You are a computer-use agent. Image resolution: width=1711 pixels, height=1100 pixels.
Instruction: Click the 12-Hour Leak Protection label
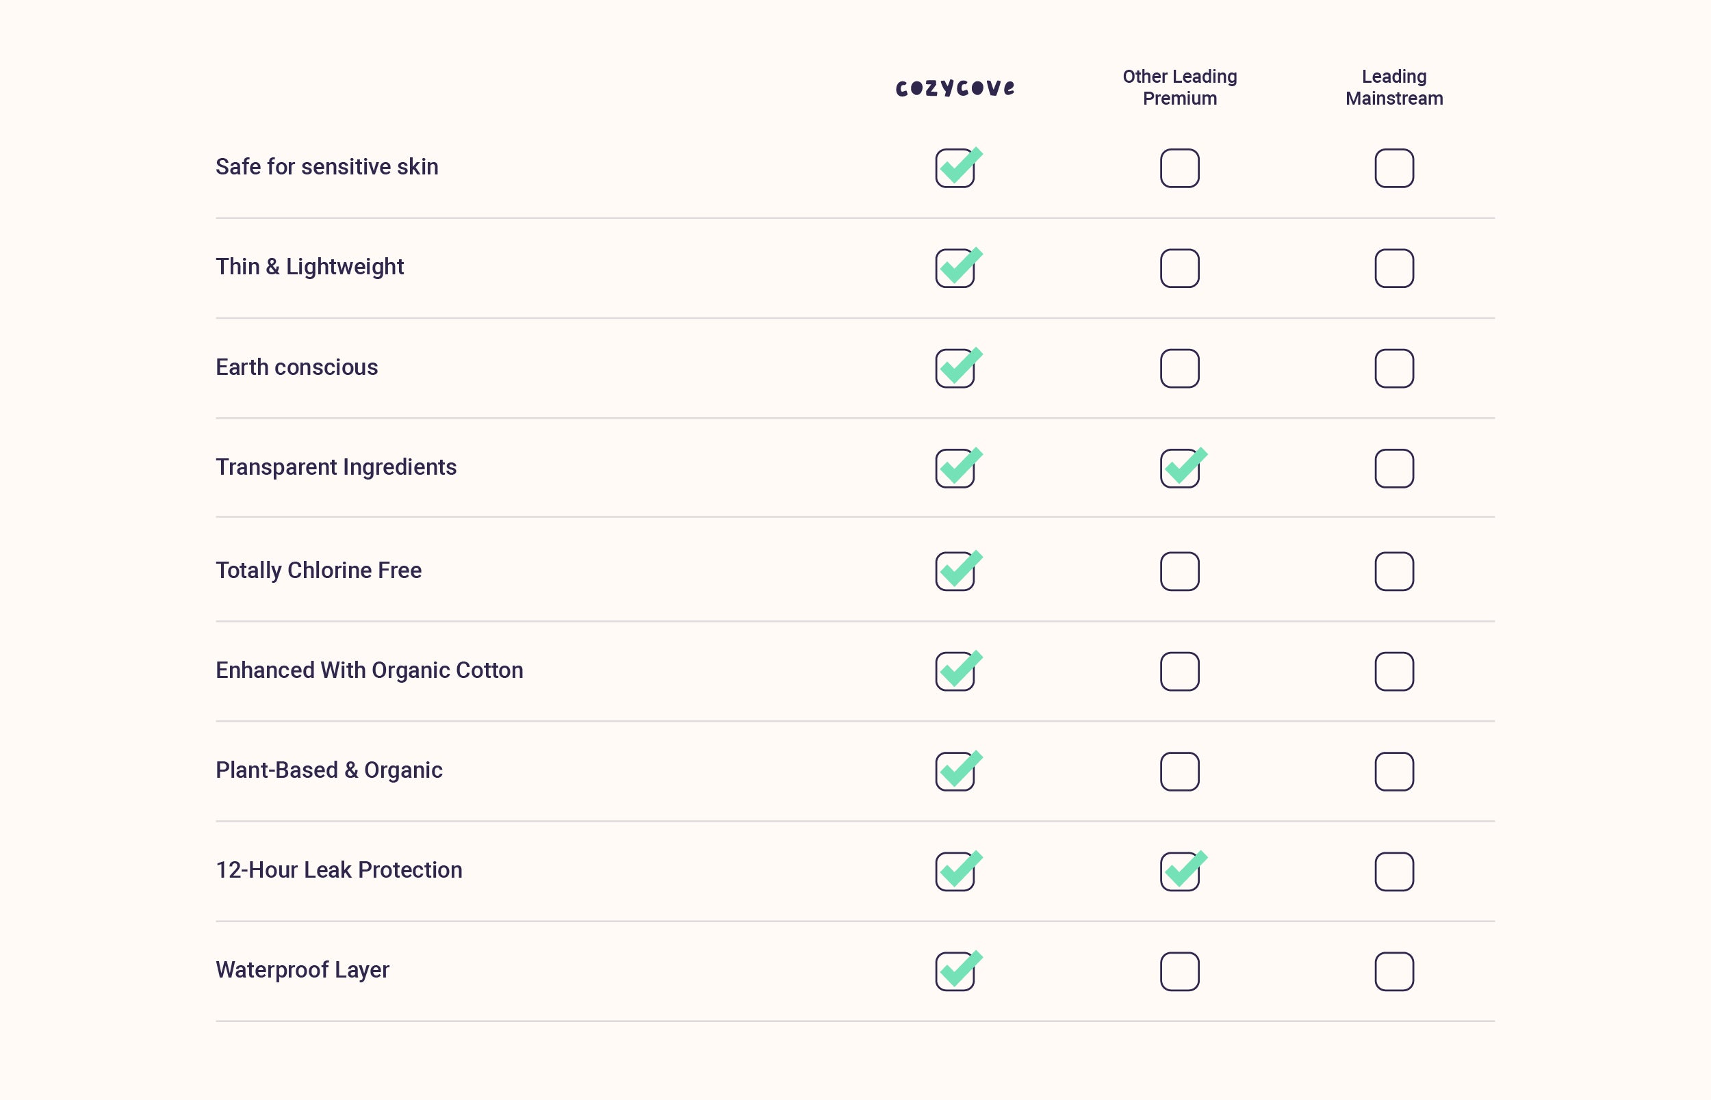tap(339, 870)
